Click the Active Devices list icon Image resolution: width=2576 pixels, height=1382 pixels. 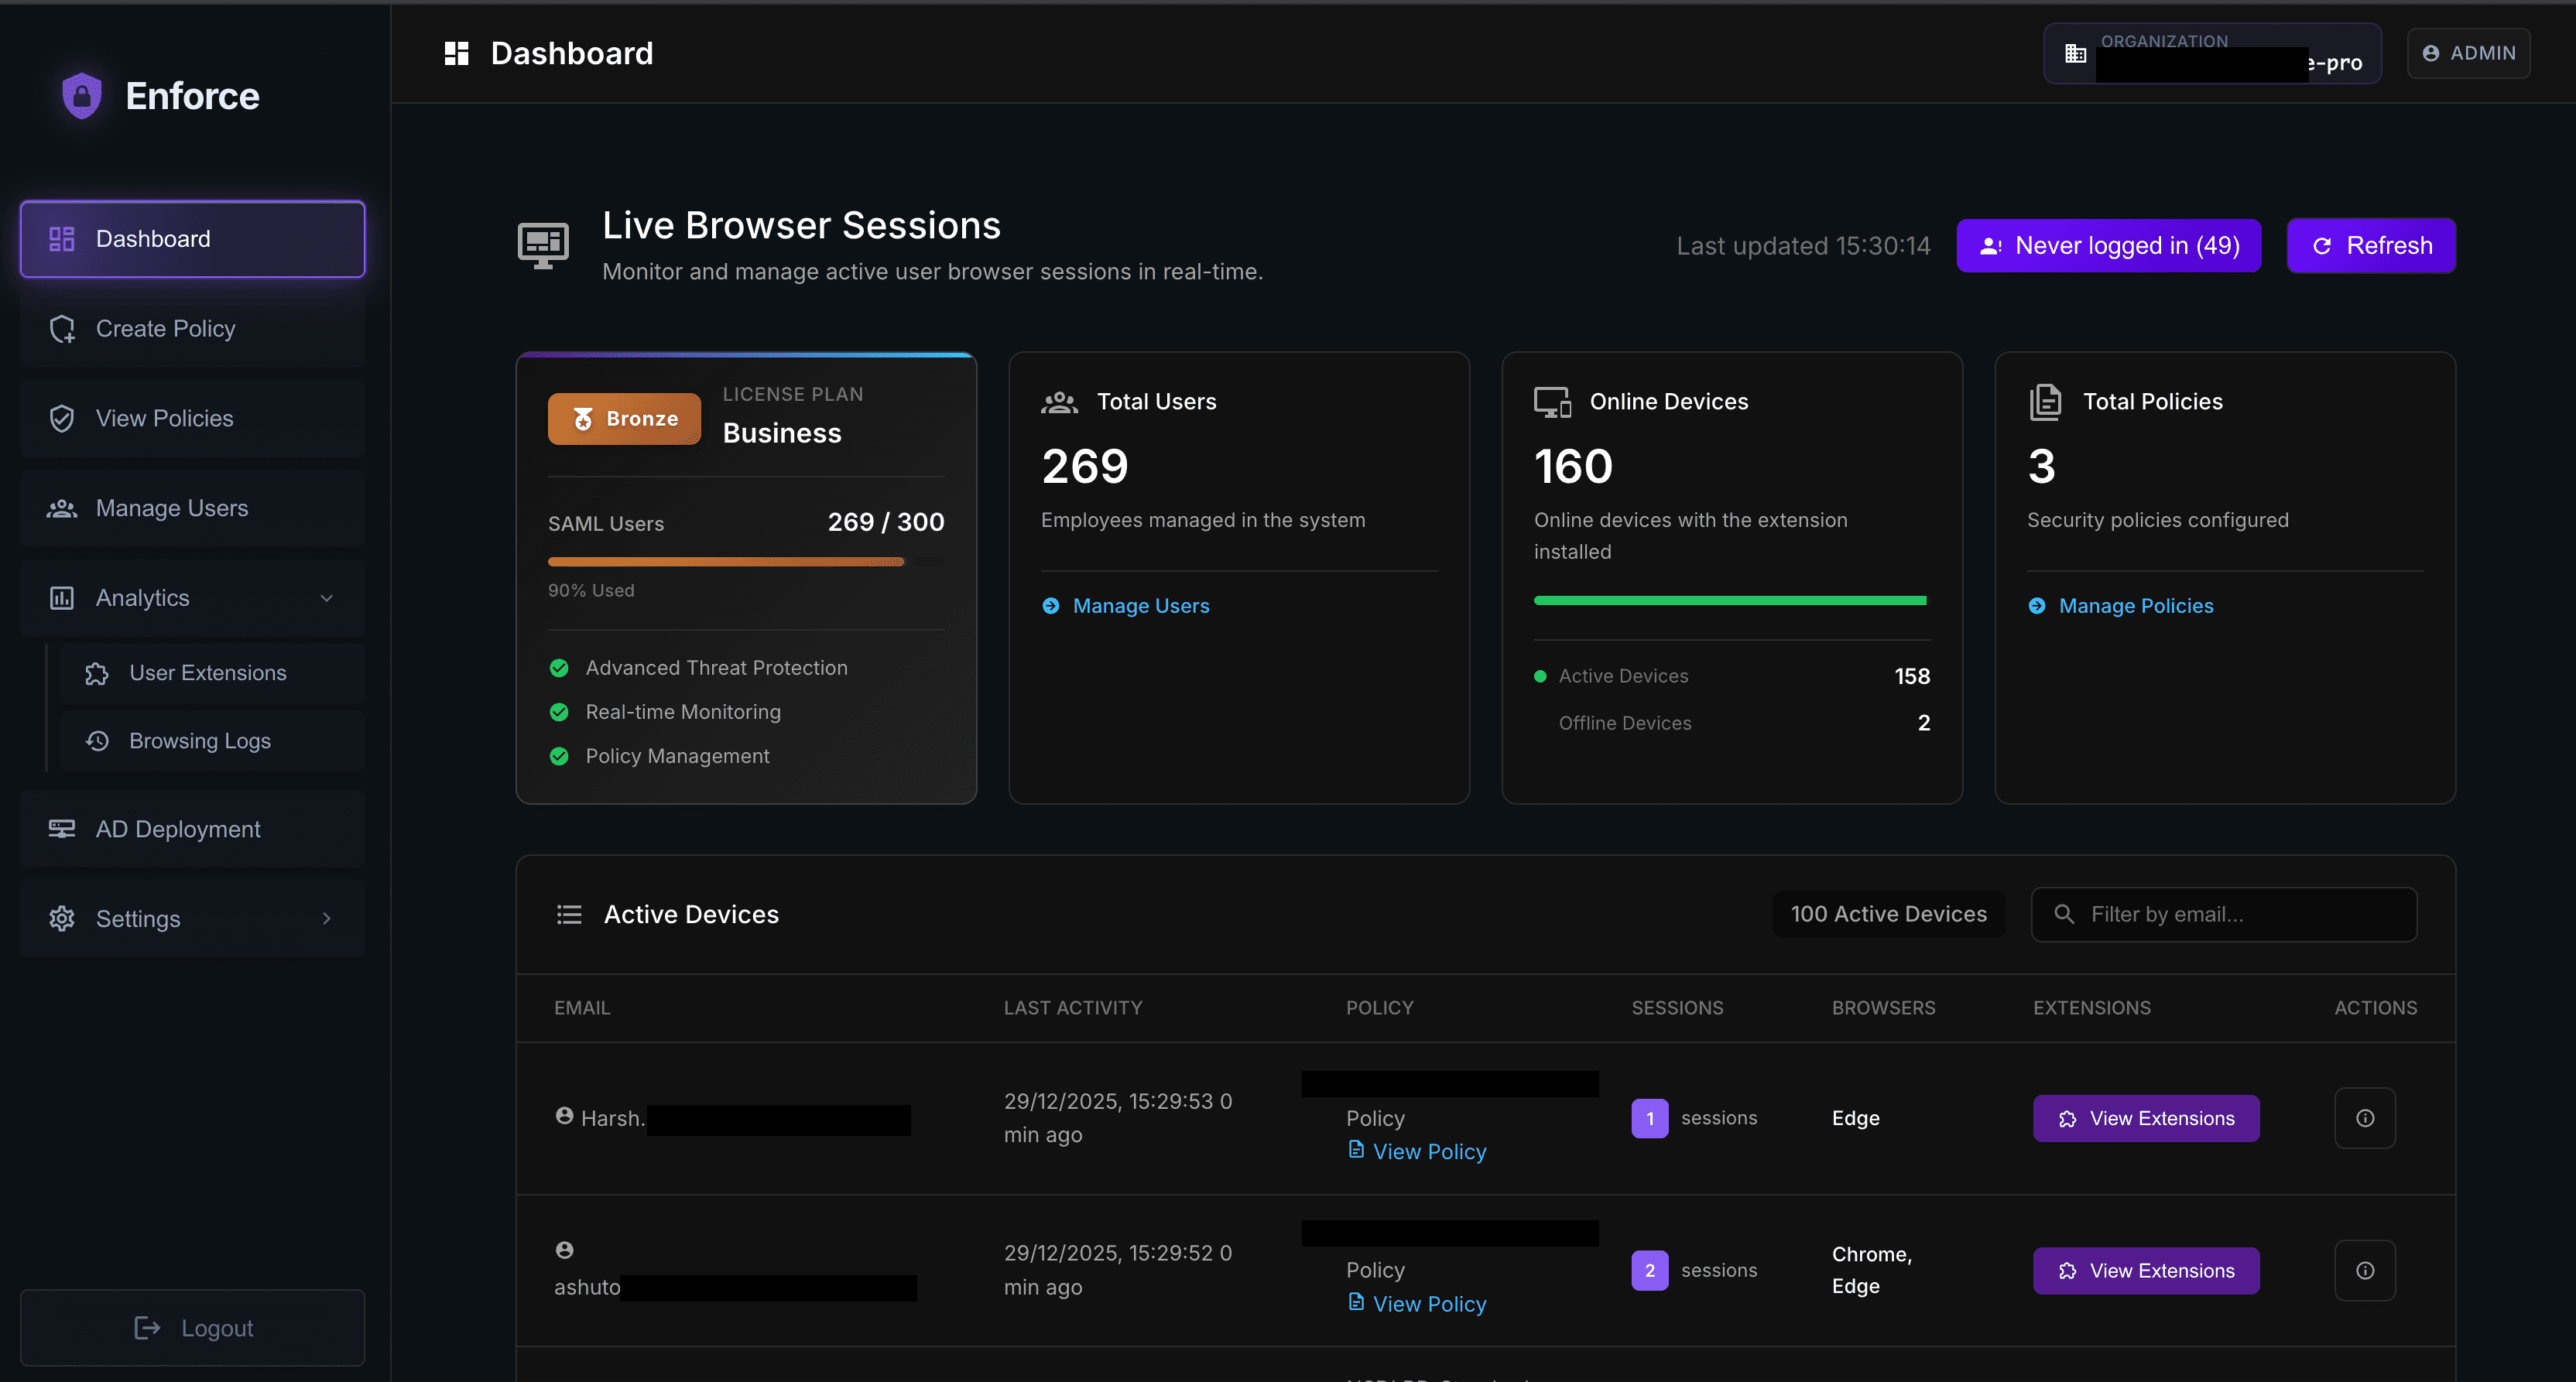pos(569,914)
